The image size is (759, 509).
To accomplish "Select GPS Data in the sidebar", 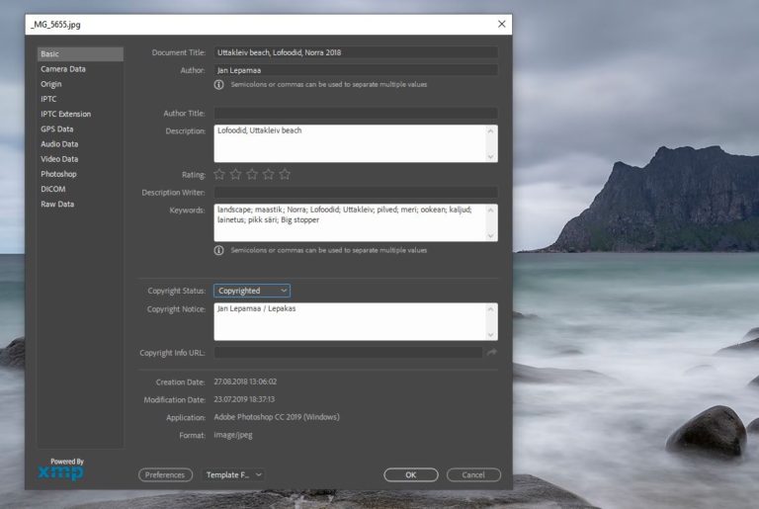I will pyautogui.click(x=57, y=128).
